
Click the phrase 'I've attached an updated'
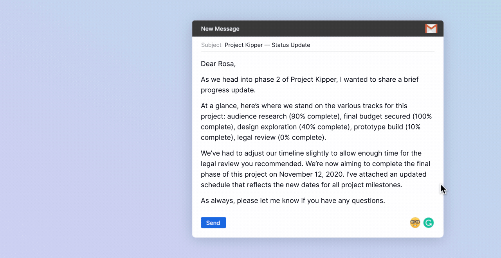coord(387,174)
